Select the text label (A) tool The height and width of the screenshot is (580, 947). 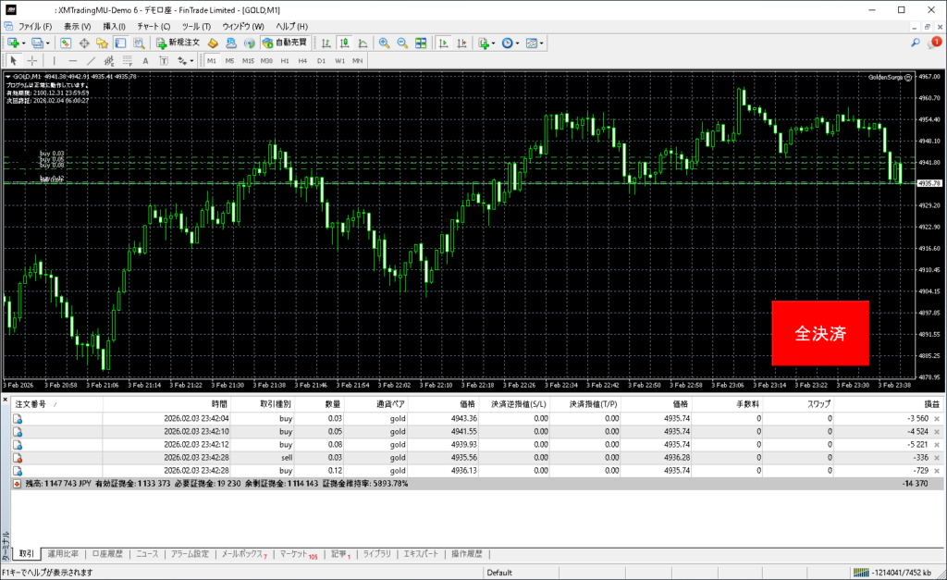pos(145,60)
